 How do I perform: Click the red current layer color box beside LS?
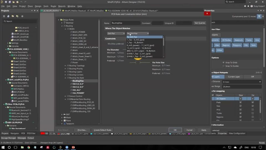[x=43, y=133]
